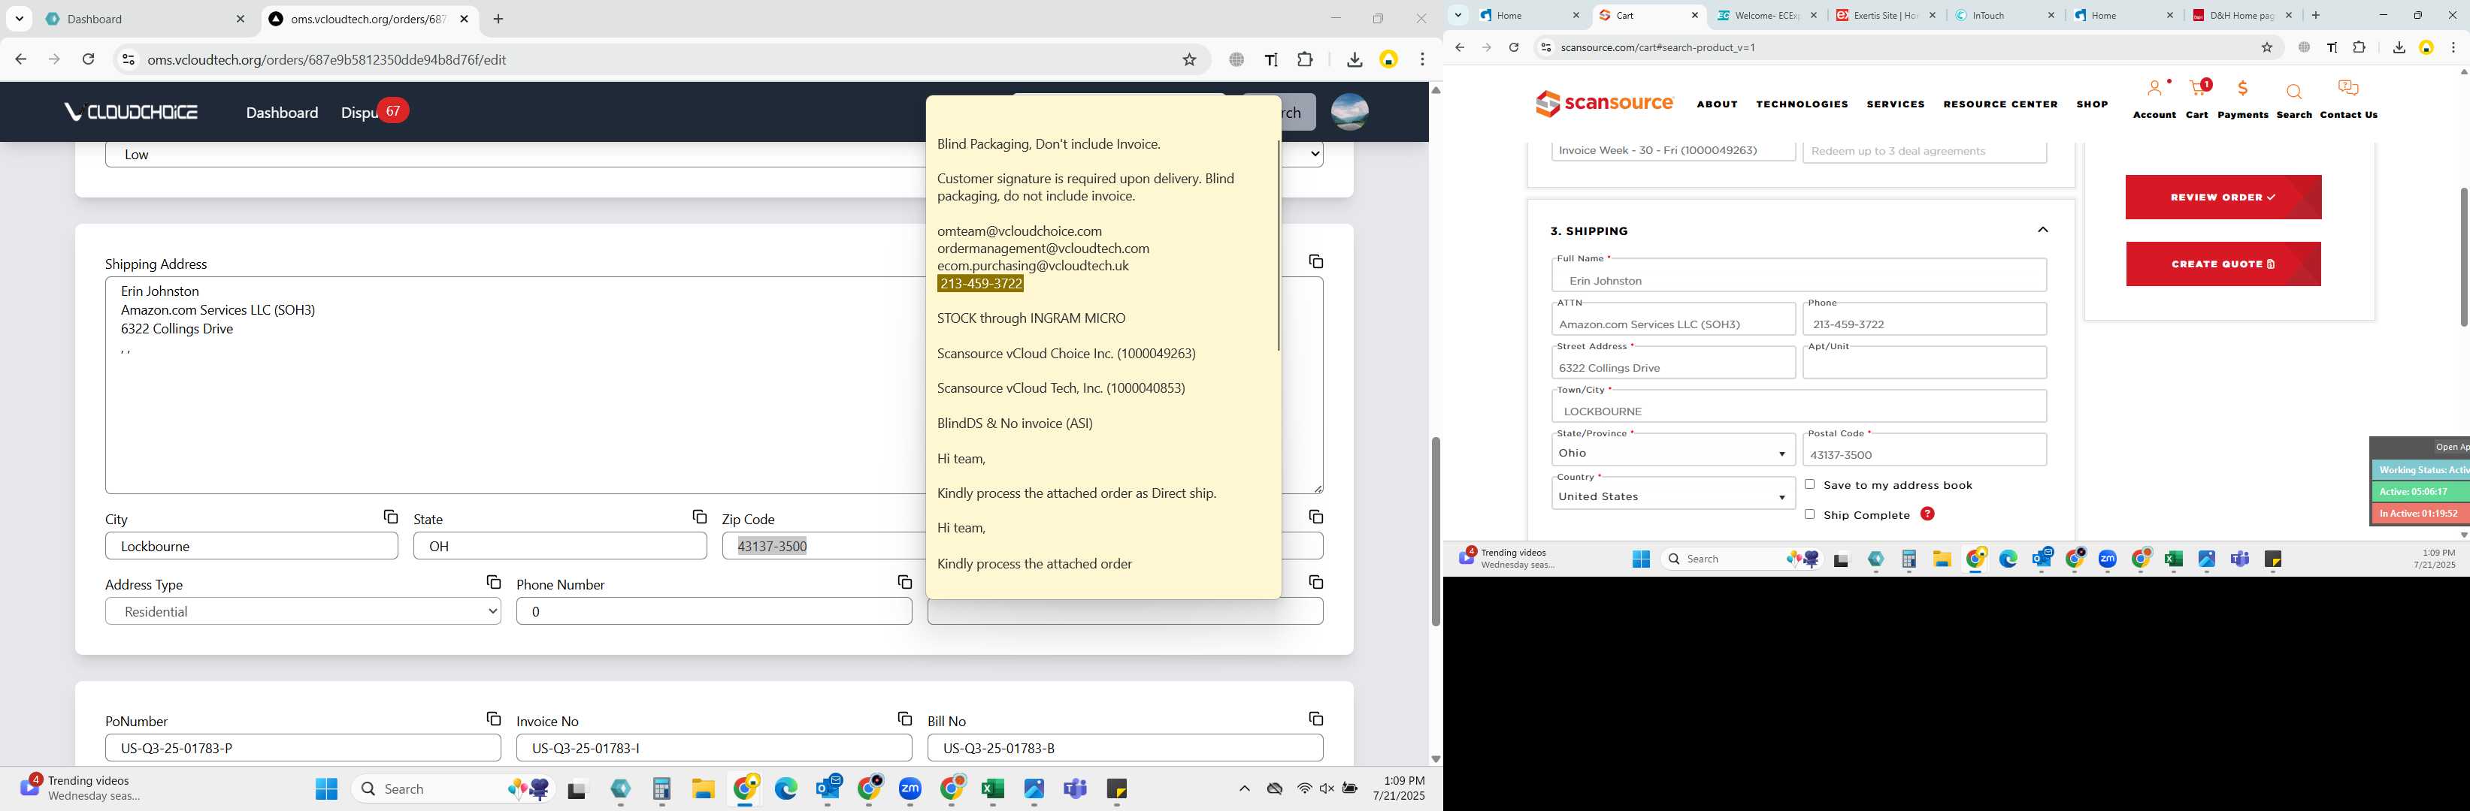Open new tab in ScanSource browser window
Viewport: 2470px width, 811px height.
coord(2316,15)
